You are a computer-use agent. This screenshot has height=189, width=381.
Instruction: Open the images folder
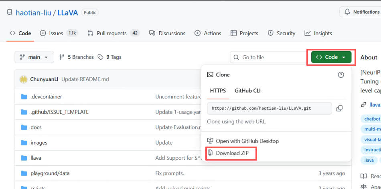coord(39,143)
